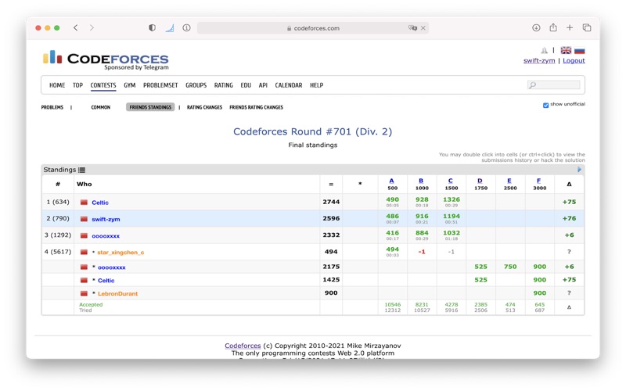Stop loading with the address bar X
Screen dimensions: 626x391
(x=423, y=28)
